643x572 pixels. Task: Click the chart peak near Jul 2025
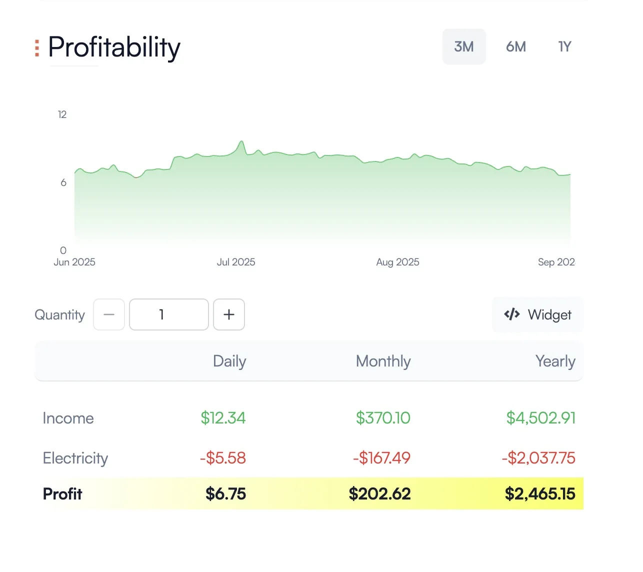(x=241, y=142)
